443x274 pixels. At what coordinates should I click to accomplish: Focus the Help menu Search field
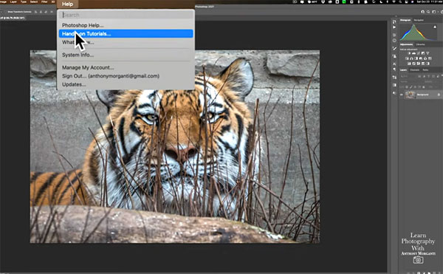pyautogui.click(x=126, y=15)
